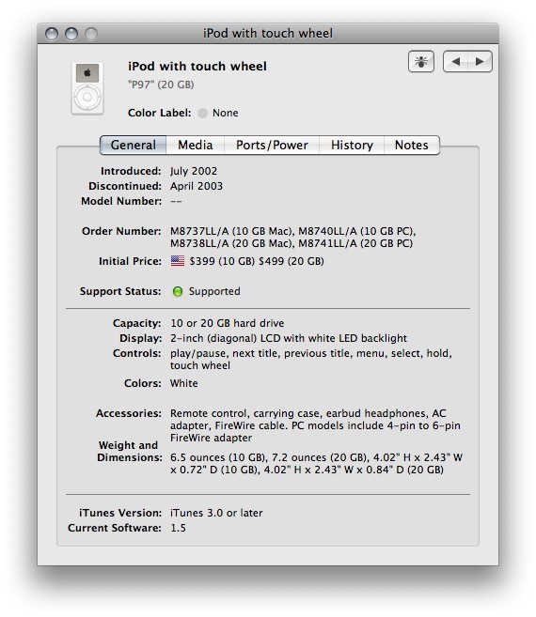
Task: Click the text 'Supported'
Action: coord(214,291)
